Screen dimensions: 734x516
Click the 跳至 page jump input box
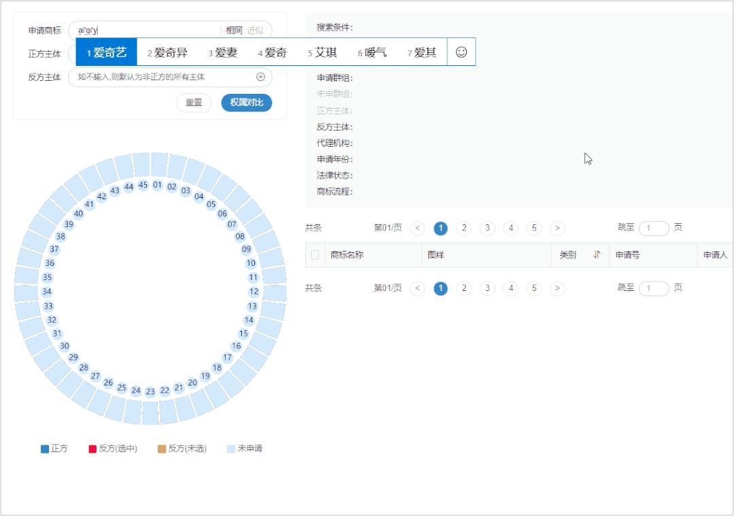(x=654, y=228)
